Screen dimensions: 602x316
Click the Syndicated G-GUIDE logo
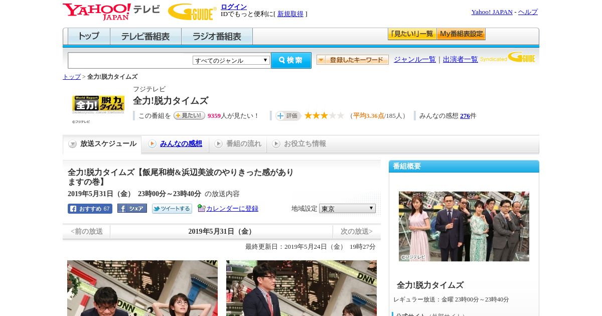(508, 57)
